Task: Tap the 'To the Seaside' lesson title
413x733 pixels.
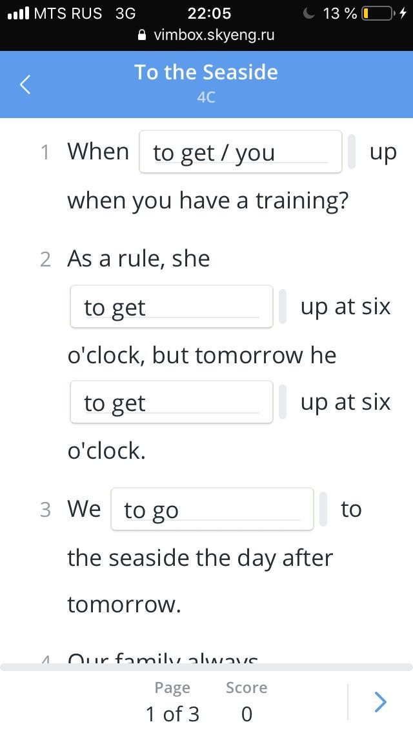Action: [x=206, y=72]
